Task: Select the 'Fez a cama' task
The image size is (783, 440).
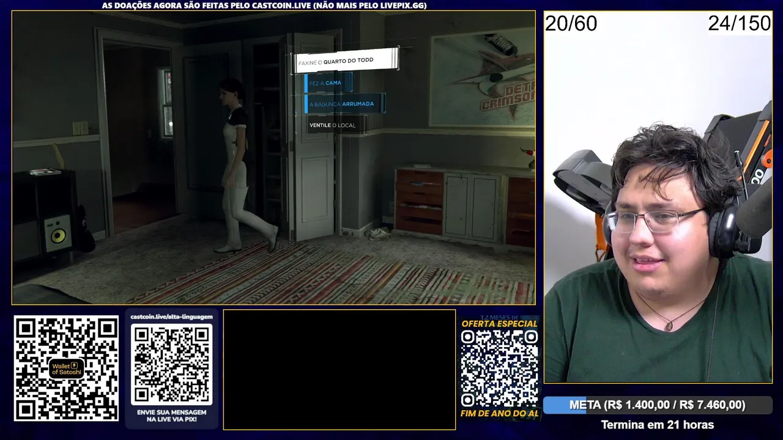Action: tap(328, 83)
